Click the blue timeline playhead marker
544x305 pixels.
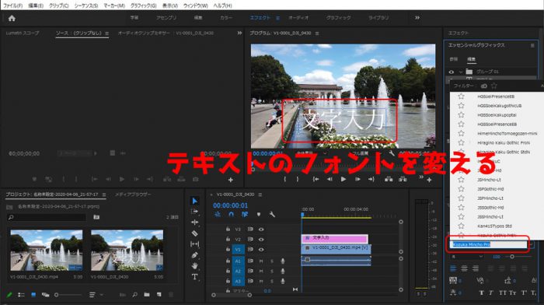click(x=302, y=216)
